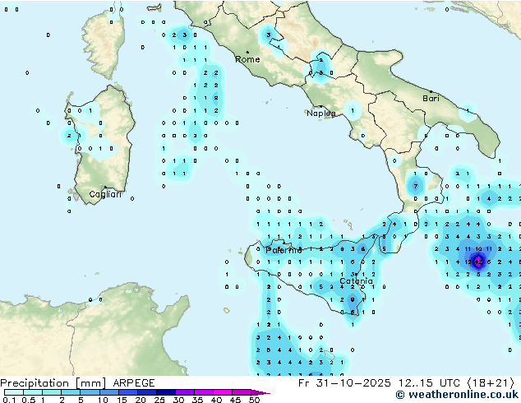This screenshot has width=521, height=403.
Task: Click the Rome city label
Action: tap(247, 59)
